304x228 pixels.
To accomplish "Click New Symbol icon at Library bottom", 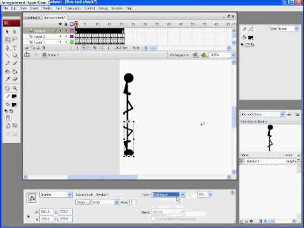I will coord(242,221).
